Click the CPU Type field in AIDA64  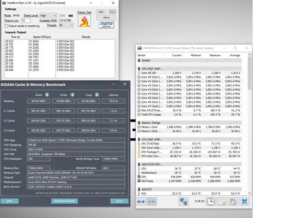pyautogui.click(x=76, y=140)
